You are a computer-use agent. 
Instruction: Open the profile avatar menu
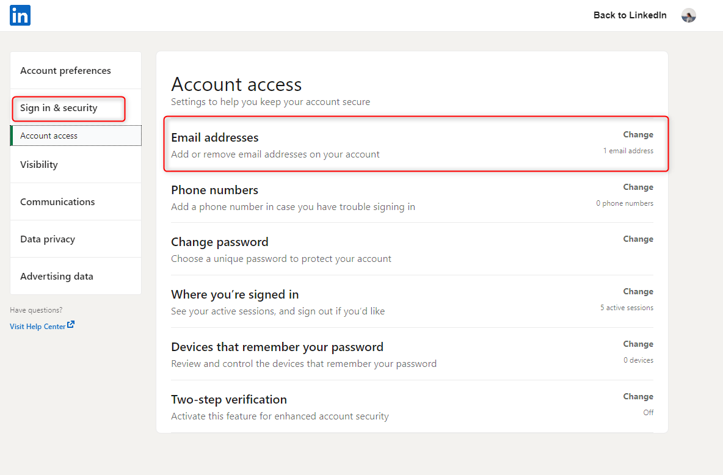click(688, 15)
